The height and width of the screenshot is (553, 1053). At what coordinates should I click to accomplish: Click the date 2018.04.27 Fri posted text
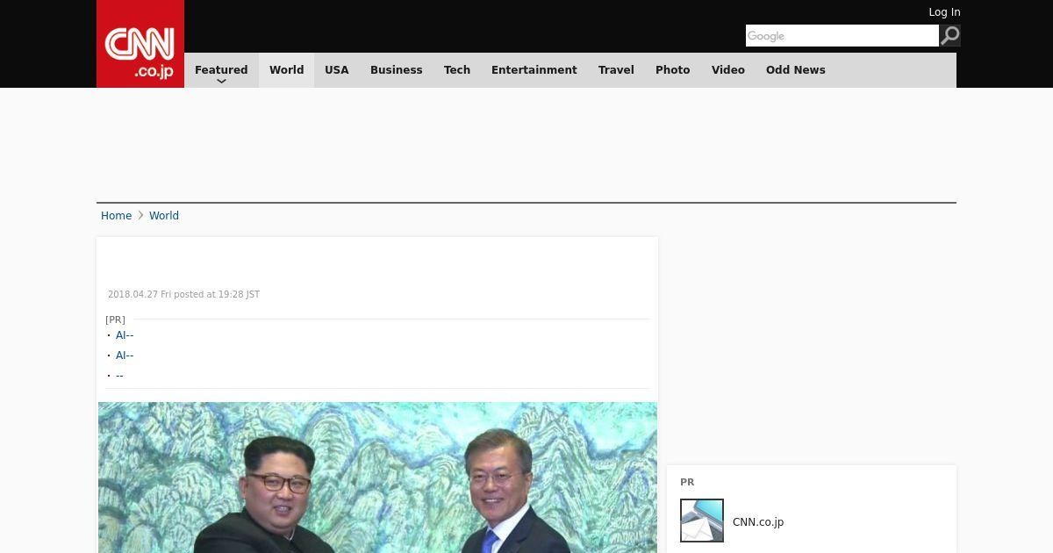183,295
